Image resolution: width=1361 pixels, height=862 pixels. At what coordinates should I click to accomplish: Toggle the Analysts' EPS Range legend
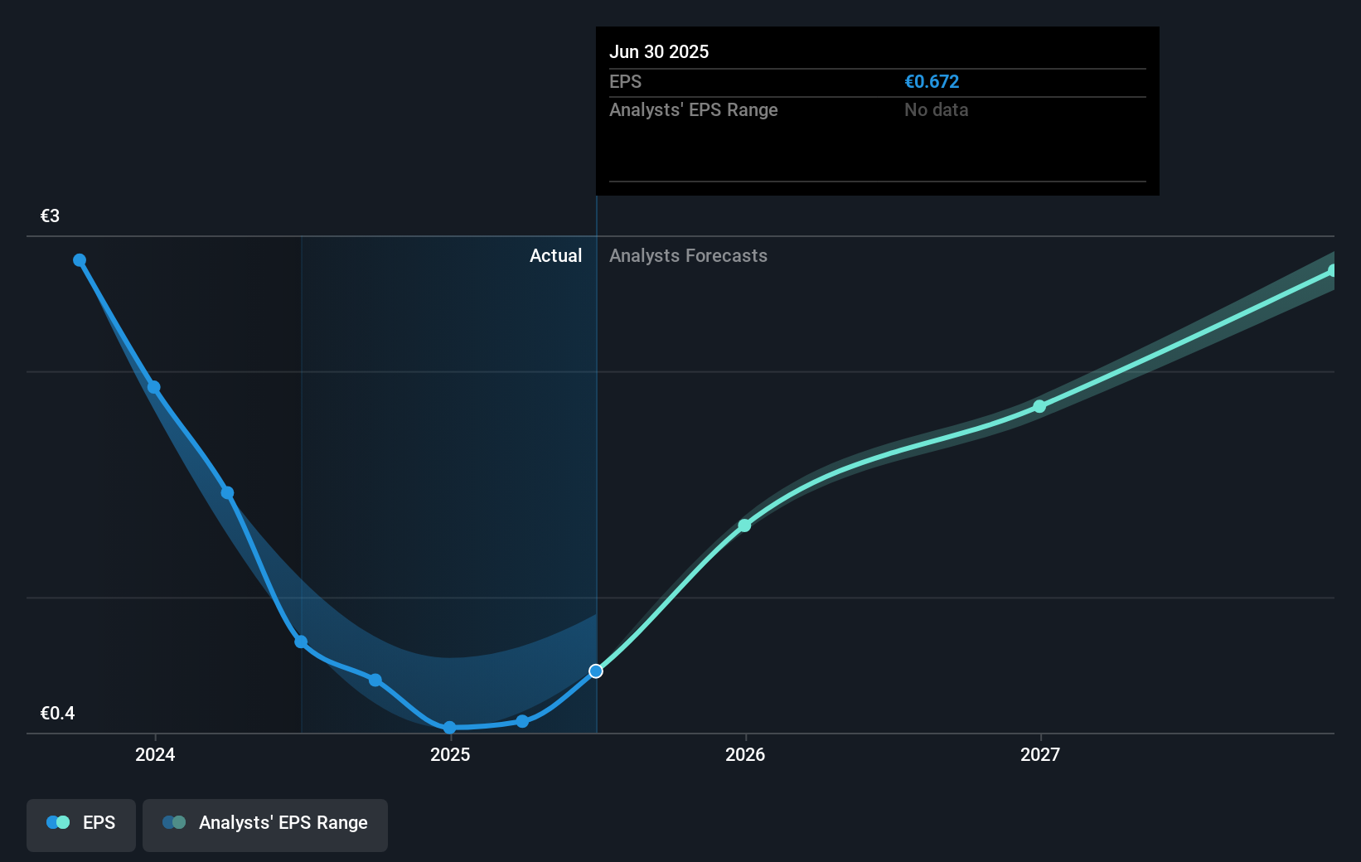tap(265, 825)
